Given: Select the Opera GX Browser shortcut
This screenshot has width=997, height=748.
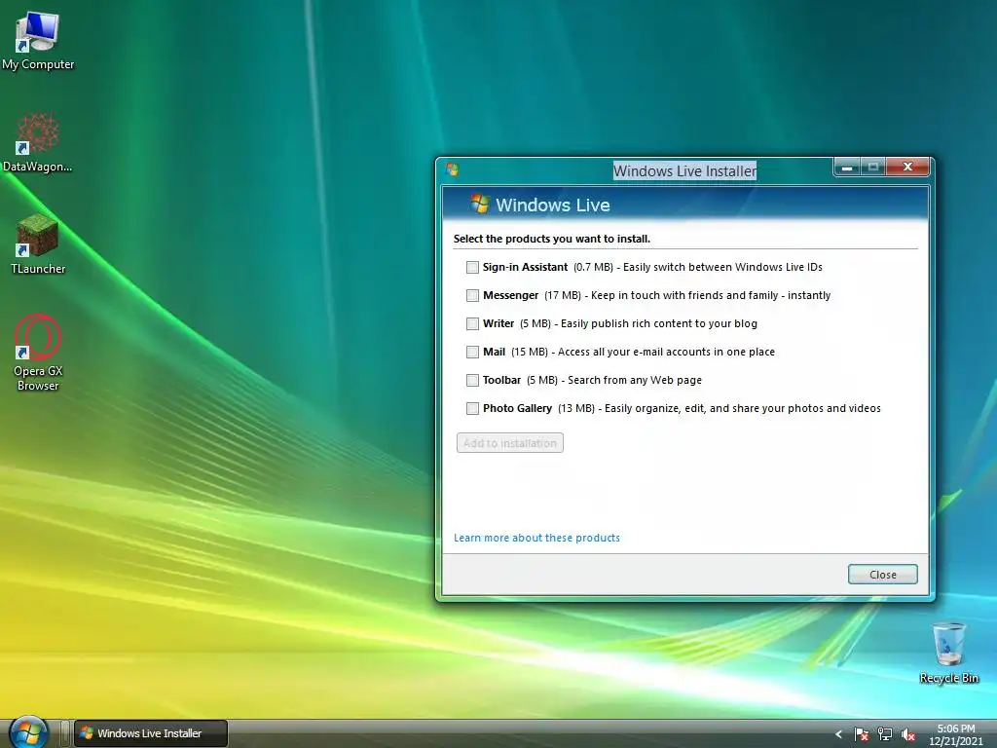Looking at the screenshot, I should click(38, 353).
